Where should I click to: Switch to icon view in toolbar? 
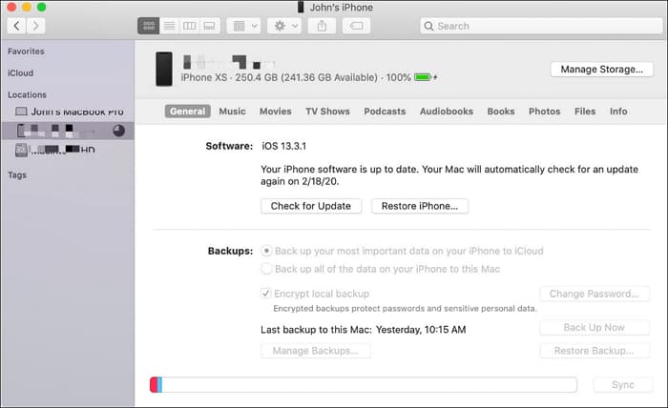click(x=148, y=26)
